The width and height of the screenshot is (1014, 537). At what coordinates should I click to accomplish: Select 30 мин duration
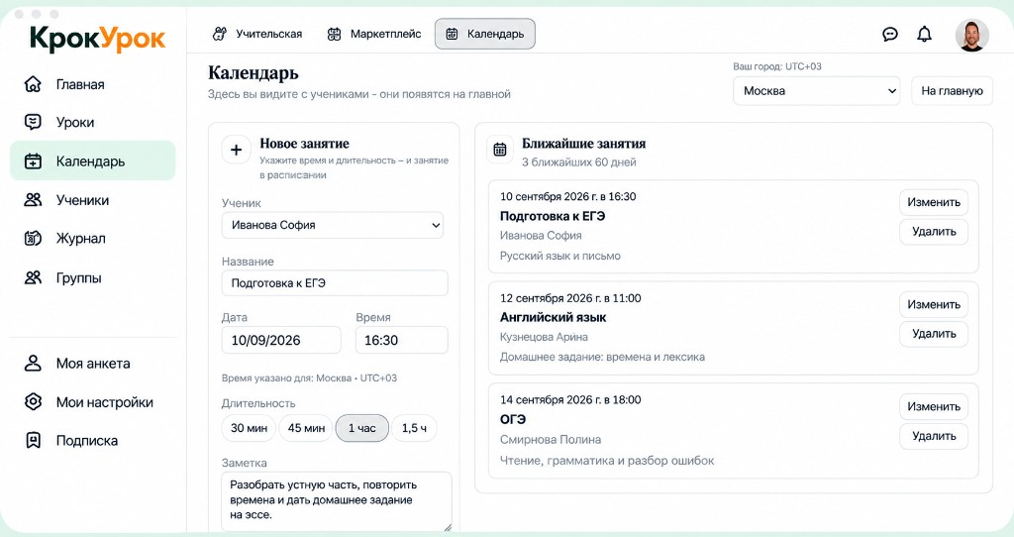point(249,428)
